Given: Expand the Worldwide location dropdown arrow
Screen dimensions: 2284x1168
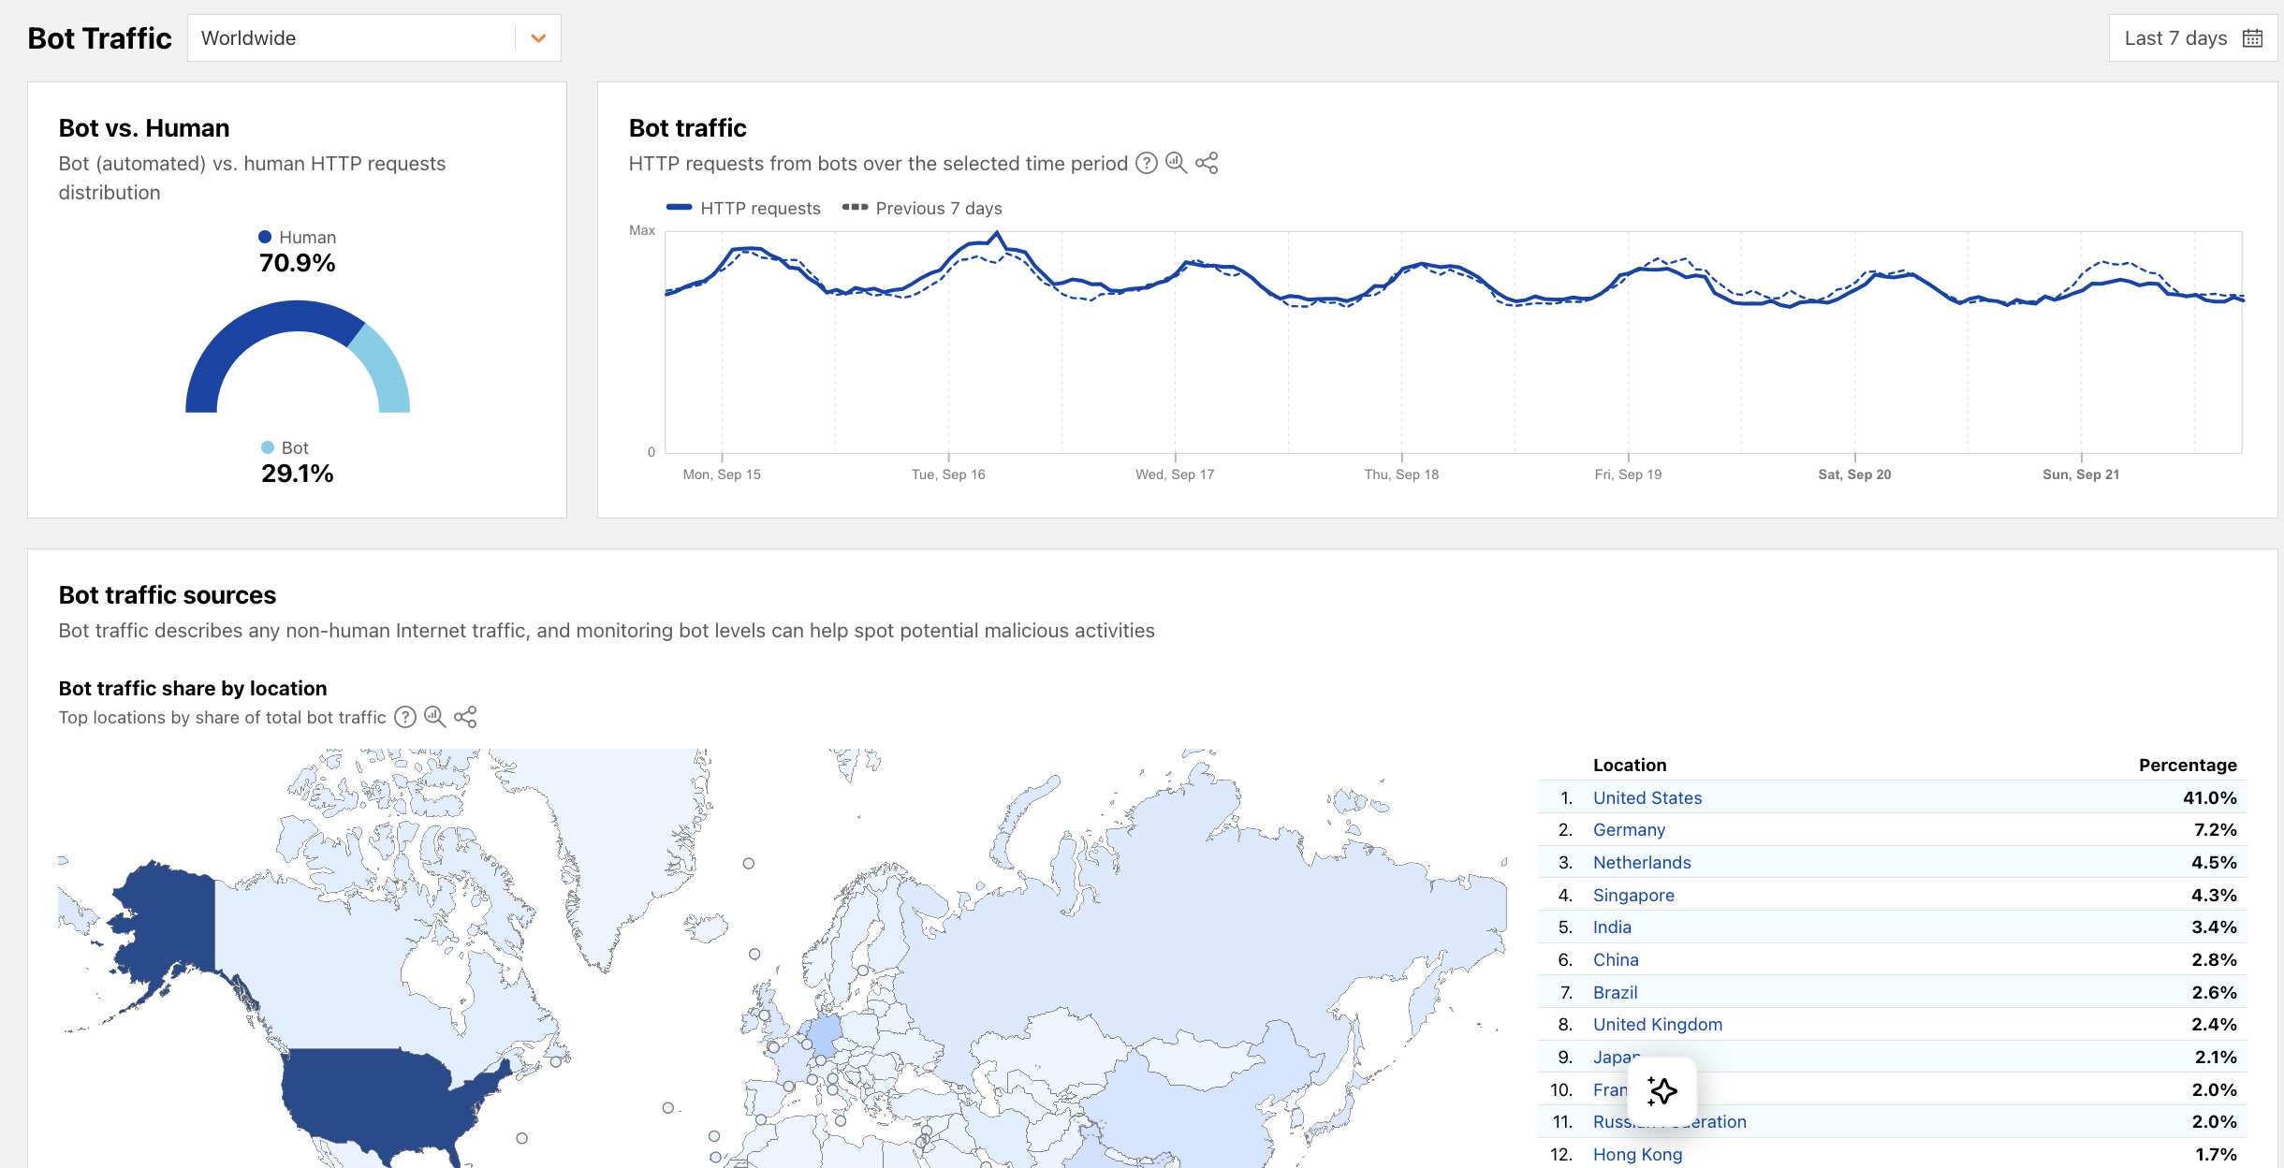Looking at the screenshot, I should point(538,38).
